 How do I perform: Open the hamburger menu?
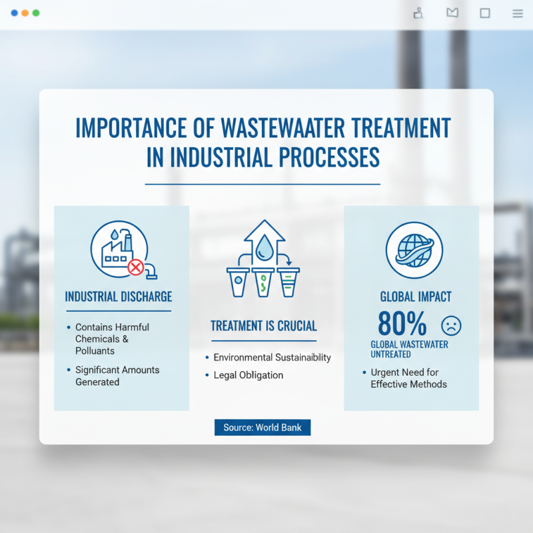pos(517,13)
